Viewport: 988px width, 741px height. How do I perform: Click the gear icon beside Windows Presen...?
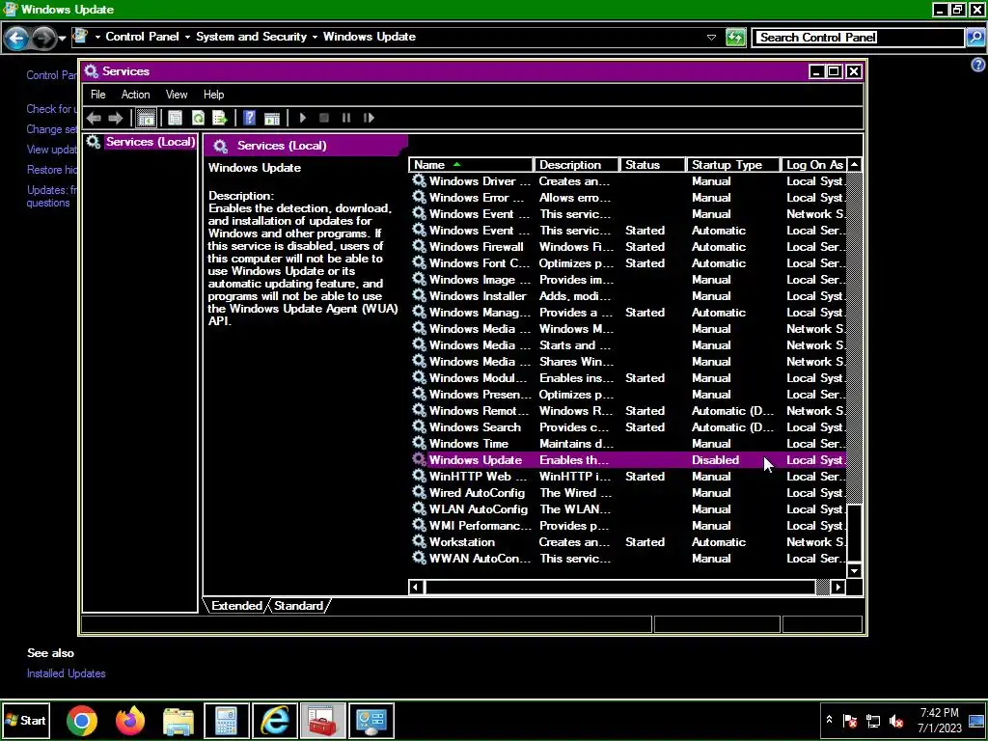click(x=419, y=394)
